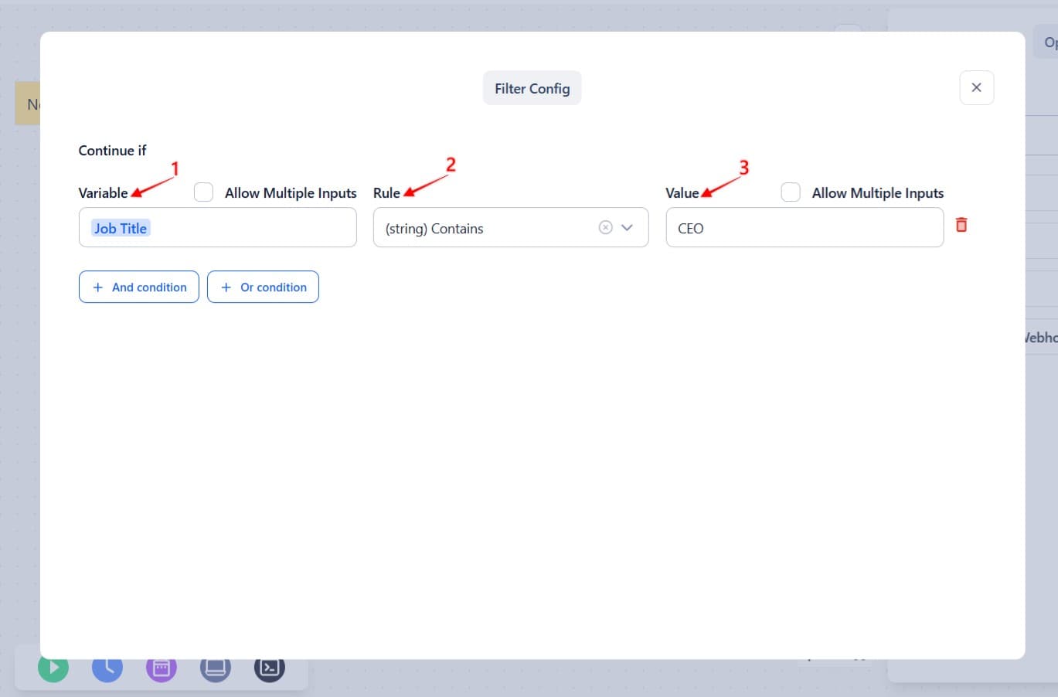Enable Allow Multiple Inputs for Value
Image resolution: width=1058 pixels, height=697 pixels.
point(791,192)
